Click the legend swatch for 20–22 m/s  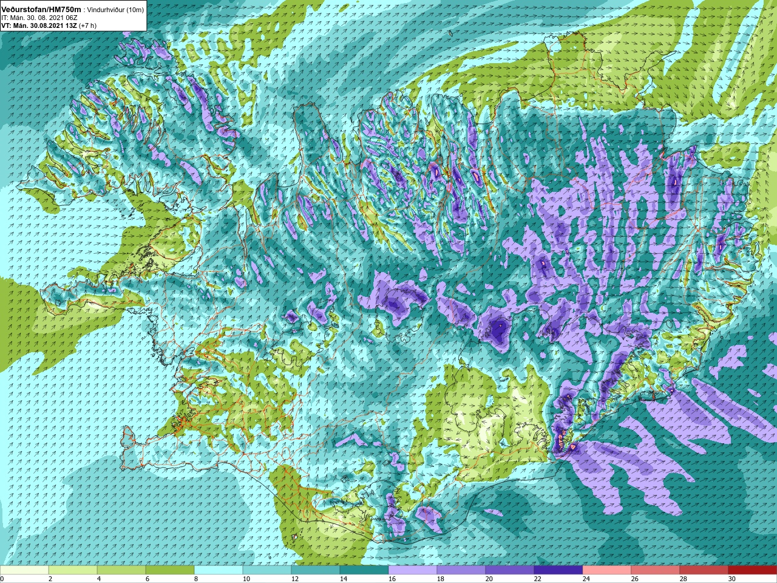[x=510, y=570]
